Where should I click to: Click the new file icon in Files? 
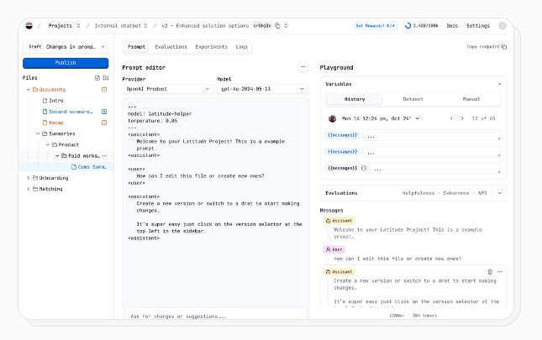coord(97,77)
